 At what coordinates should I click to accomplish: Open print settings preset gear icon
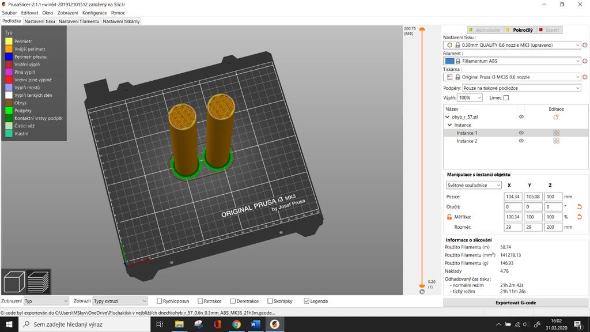tap(585, 45)
